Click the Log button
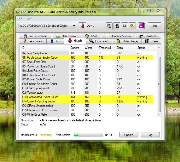The height and width of the screenshot is (162, 180). [150, 135]
